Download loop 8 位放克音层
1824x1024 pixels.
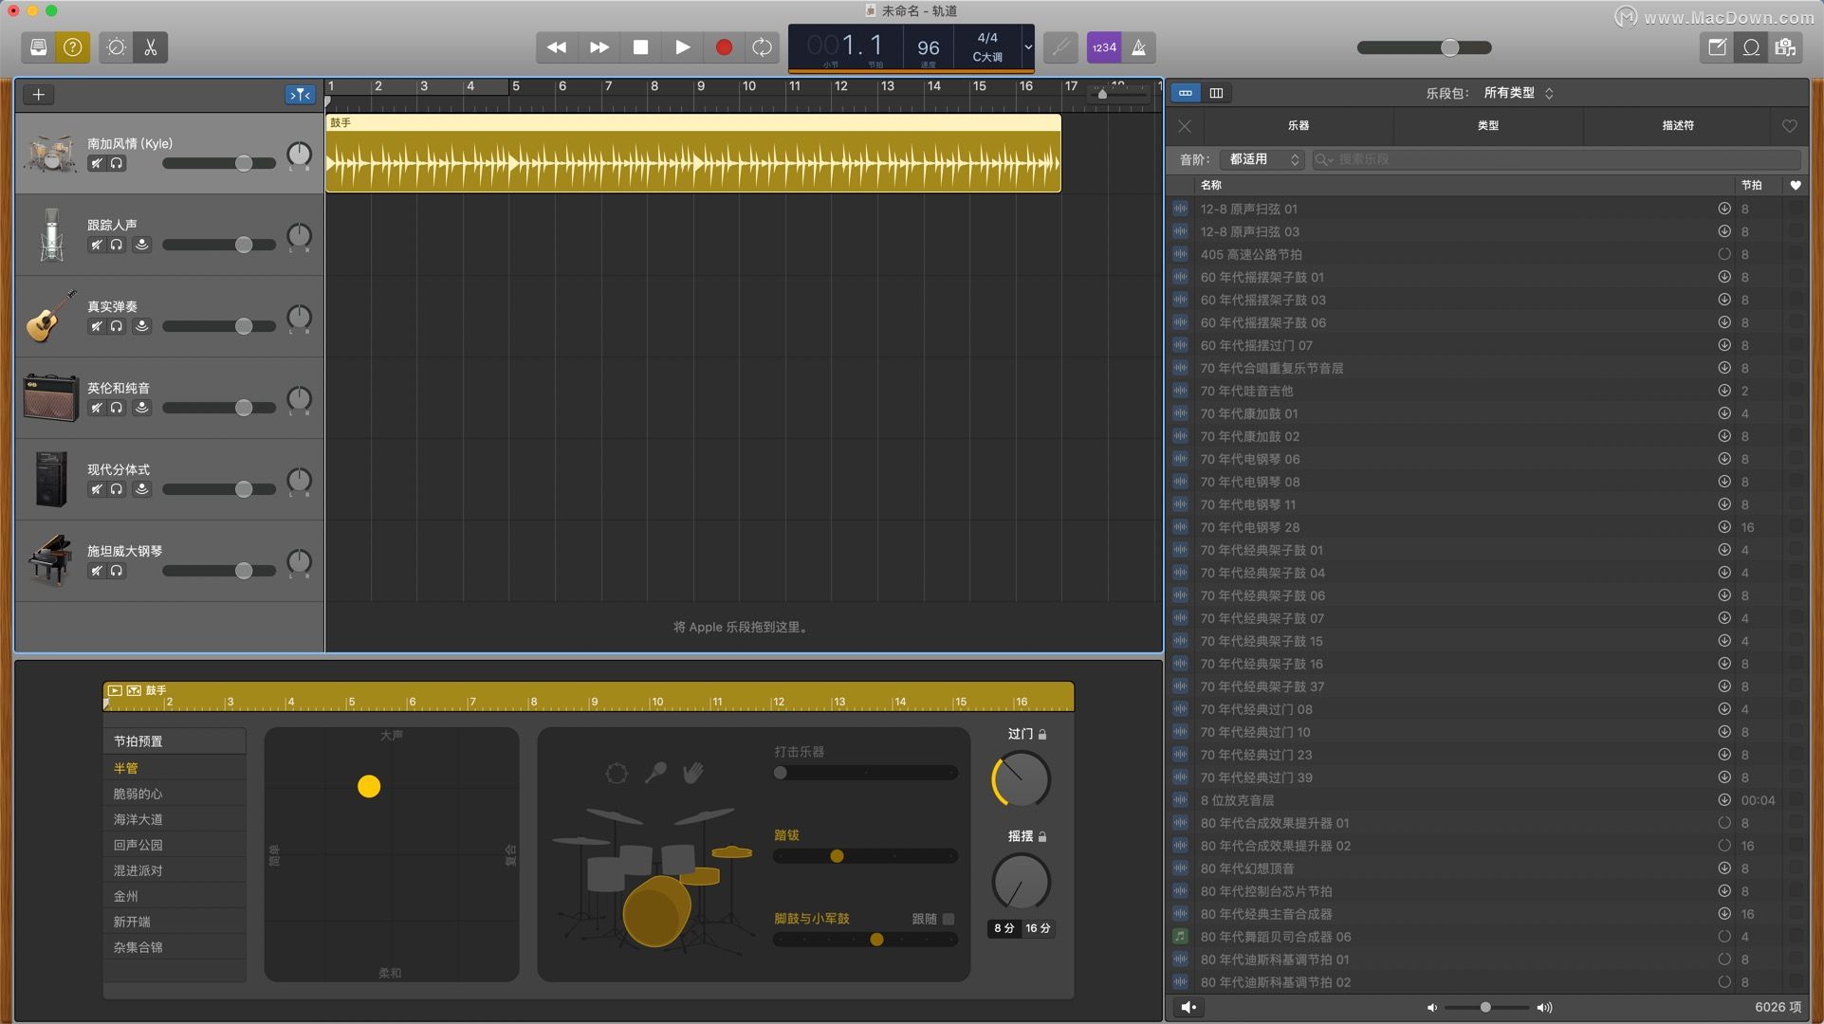1724,800
